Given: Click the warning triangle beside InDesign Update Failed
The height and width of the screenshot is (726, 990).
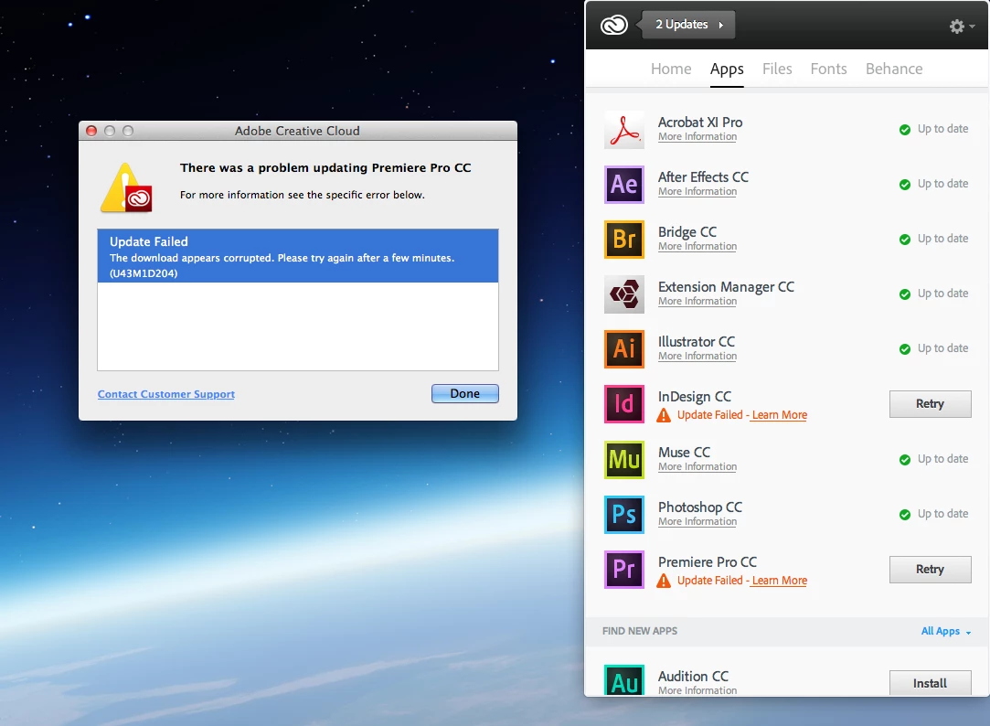Looking at the screenshot, I should pos(664,415).
